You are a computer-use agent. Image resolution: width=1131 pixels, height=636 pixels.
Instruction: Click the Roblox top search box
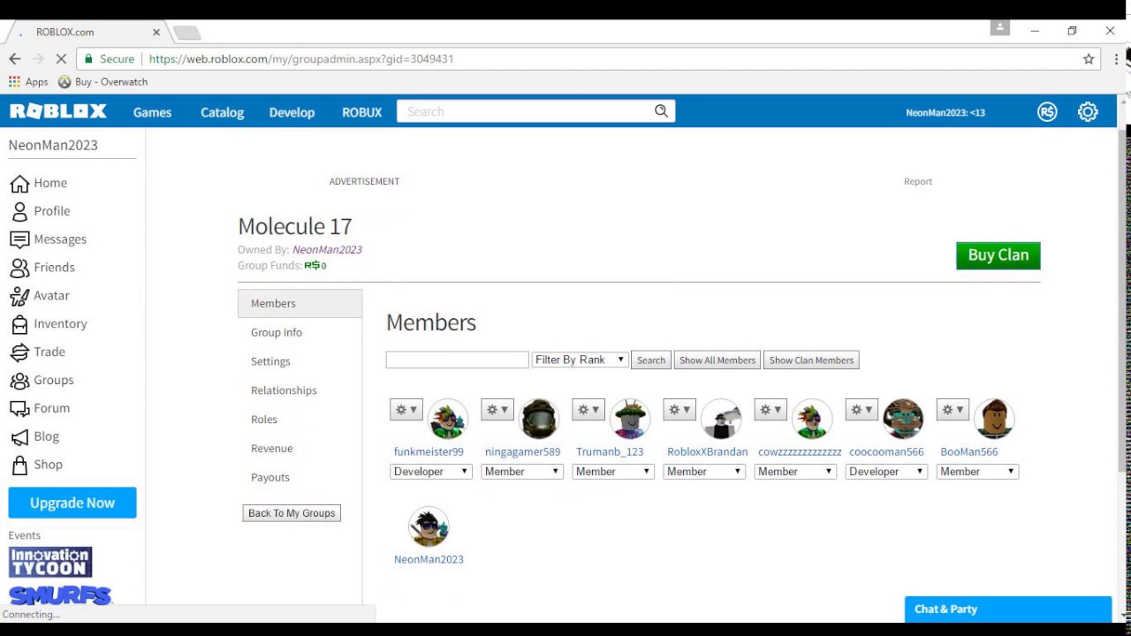coord(526,111)
